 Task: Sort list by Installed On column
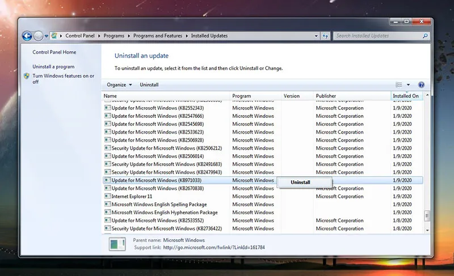tap(405, 96)
